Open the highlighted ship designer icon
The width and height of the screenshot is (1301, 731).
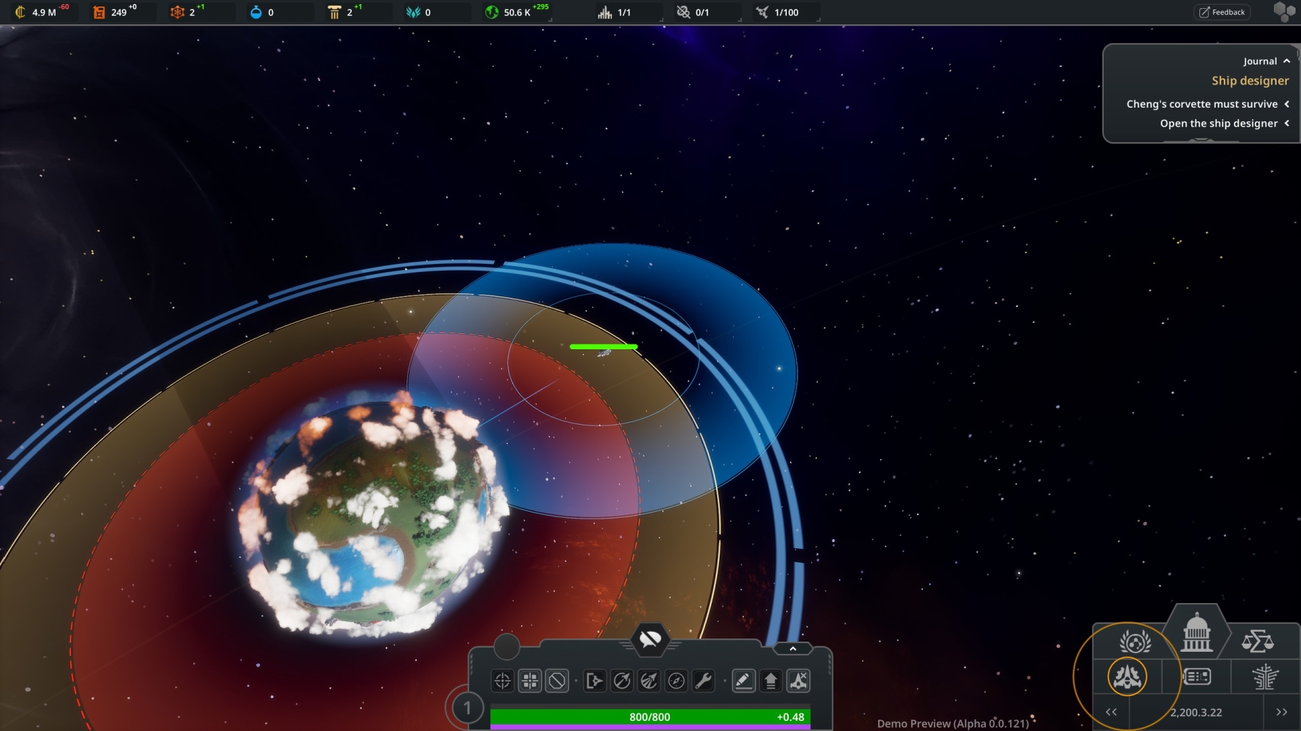click(1128, 676)
